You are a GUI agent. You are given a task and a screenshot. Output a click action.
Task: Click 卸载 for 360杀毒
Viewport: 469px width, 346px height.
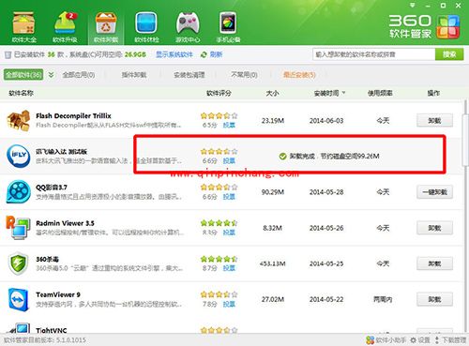[x=434, y=263]
